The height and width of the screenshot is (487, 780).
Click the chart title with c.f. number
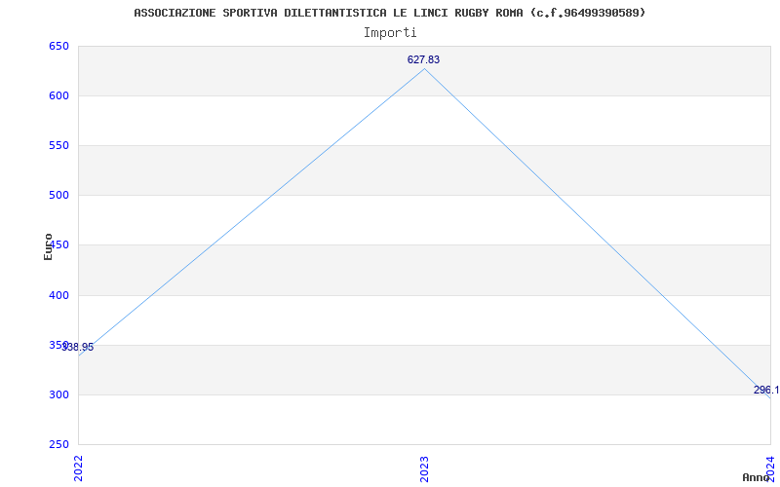(389, 13)
